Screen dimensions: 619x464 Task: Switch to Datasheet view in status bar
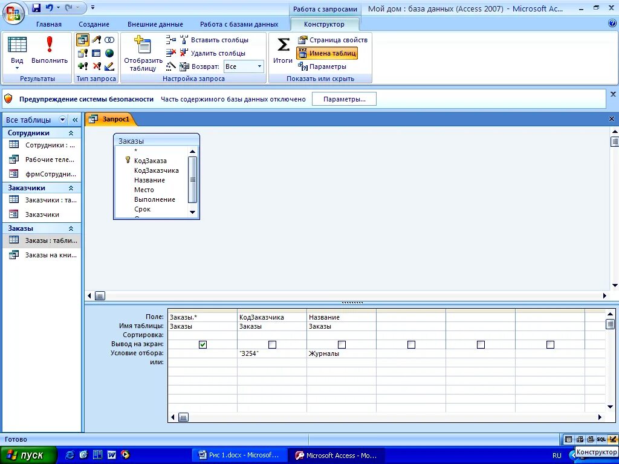(568, 439)
